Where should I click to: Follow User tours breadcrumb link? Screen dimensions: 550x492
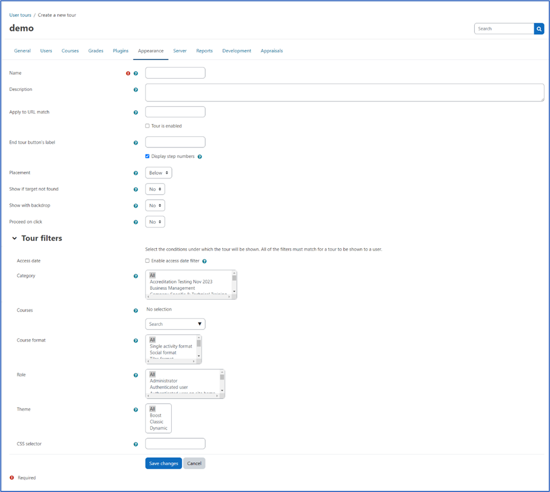click(20, 15)
